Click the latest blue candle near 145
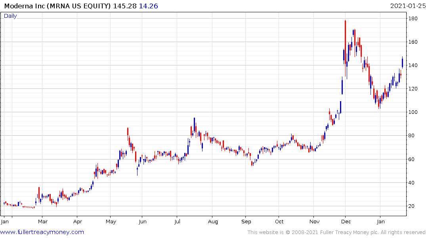This screenshot has width=426, height=238. click(402, 63)
